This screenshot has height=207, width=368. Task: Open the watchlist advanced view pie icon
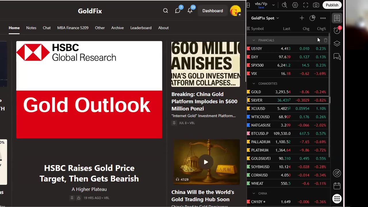(x=313, y=18)
